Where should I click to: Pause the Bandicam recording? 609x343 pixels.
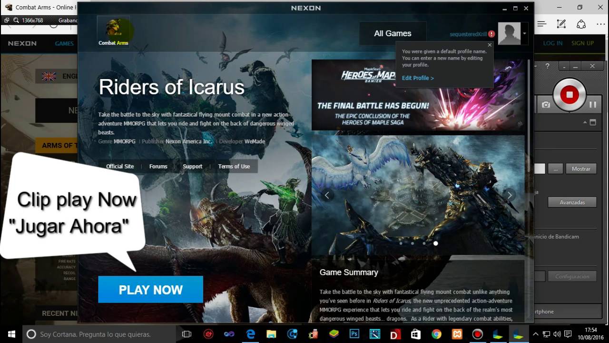pyautogui.click(x=593, y=104)
